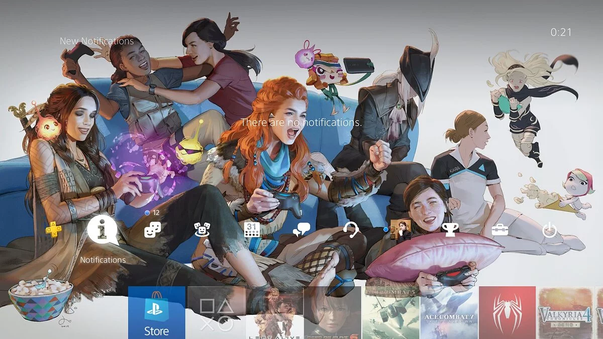
Task: Select the Power icon
Action: pos(549,231)
